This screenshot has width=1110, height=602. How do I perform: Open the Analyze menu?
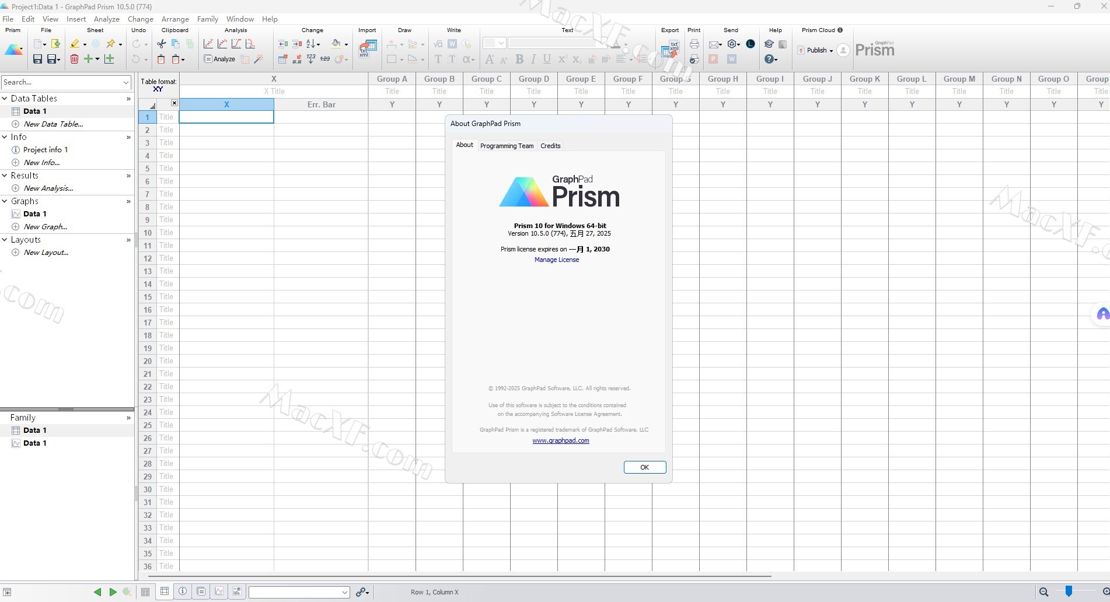pyautogui.click(x=107, y=19)
